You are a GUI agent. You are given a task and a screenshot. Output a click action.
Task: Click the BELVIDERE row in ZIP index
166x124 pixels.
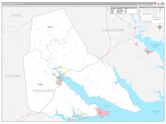coord(124,10)
